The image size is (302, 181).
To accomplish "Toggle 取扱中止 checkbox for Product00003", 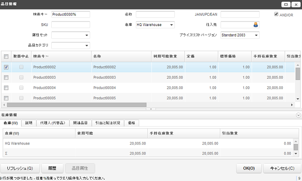I will (21, 77).
